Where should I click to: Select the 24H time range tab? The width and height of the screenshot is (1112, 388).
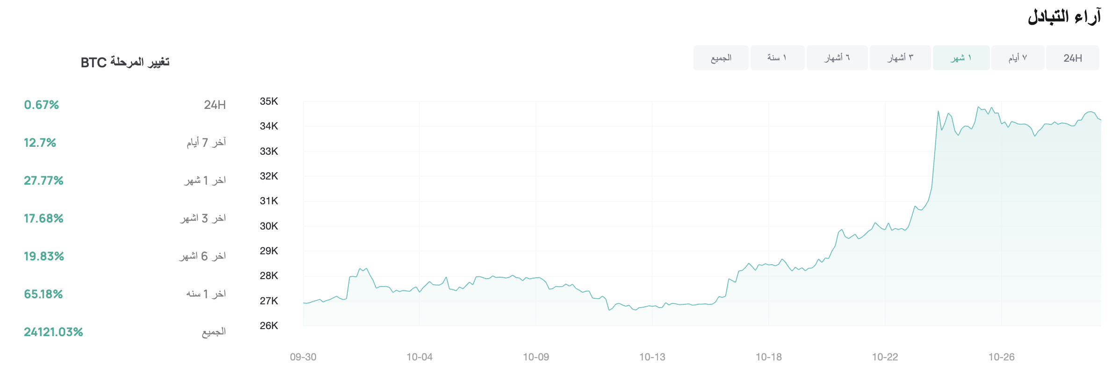pyautogui.click(x=1072, y=58)
